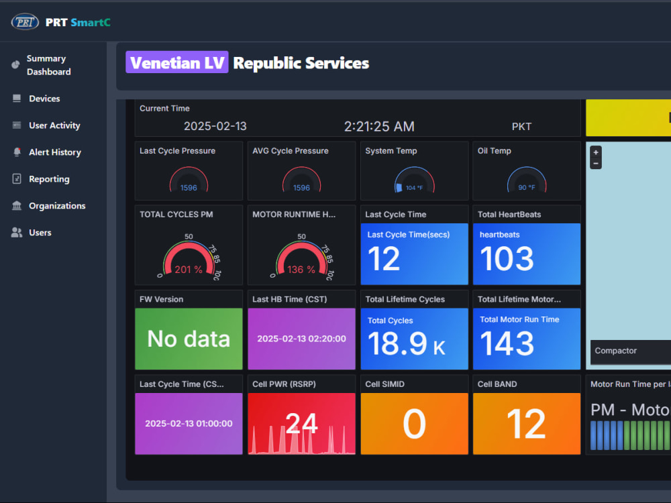This screenshot has width=671, height=503.
Task: Click the AVG Cycle Pressure panel title
Action: 291,150
